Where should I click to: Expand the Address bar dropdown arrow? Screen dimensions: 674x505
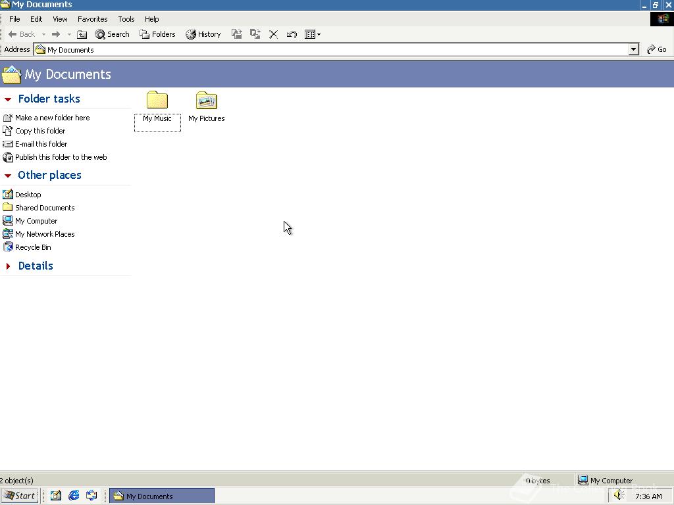(x=634, y=49)
